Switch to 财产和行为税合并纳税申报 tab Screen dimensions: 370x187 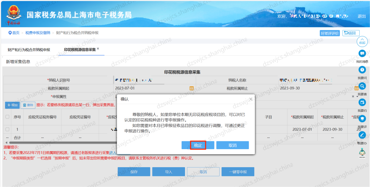tap(29, 50)
